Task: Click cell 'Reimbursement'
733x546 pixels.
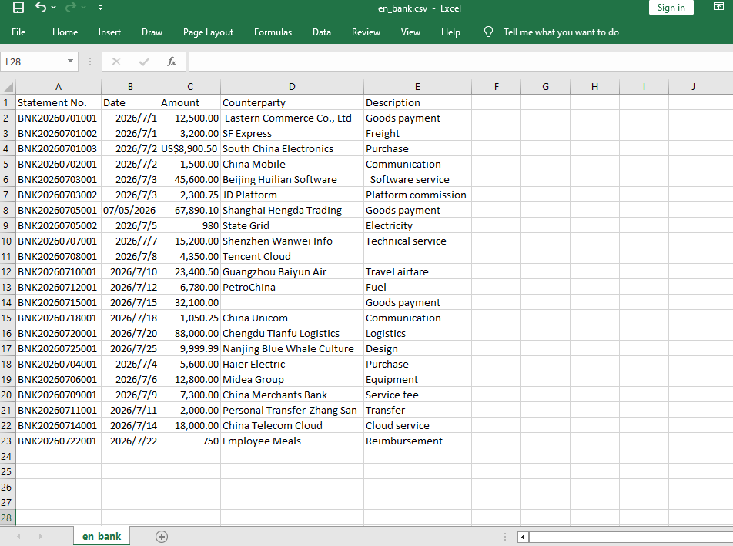Action: point(417,441)
